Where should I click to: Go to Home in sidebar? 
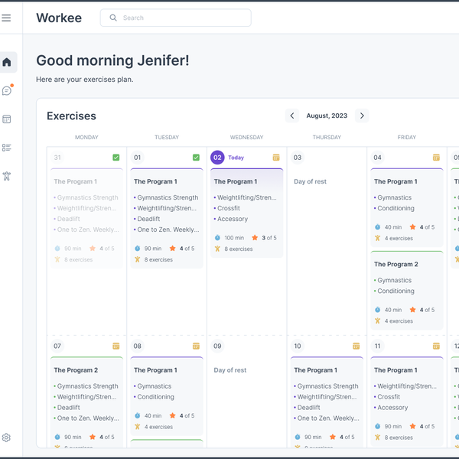click(x=7, y=62)
